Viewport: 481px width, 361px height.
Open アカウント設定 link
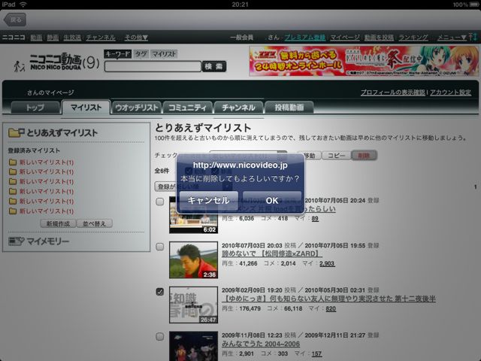(450, 93)
